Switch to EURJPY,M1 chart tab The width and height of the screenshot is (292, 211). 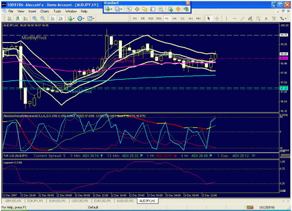pyautogui.click(x=35, y=201)
